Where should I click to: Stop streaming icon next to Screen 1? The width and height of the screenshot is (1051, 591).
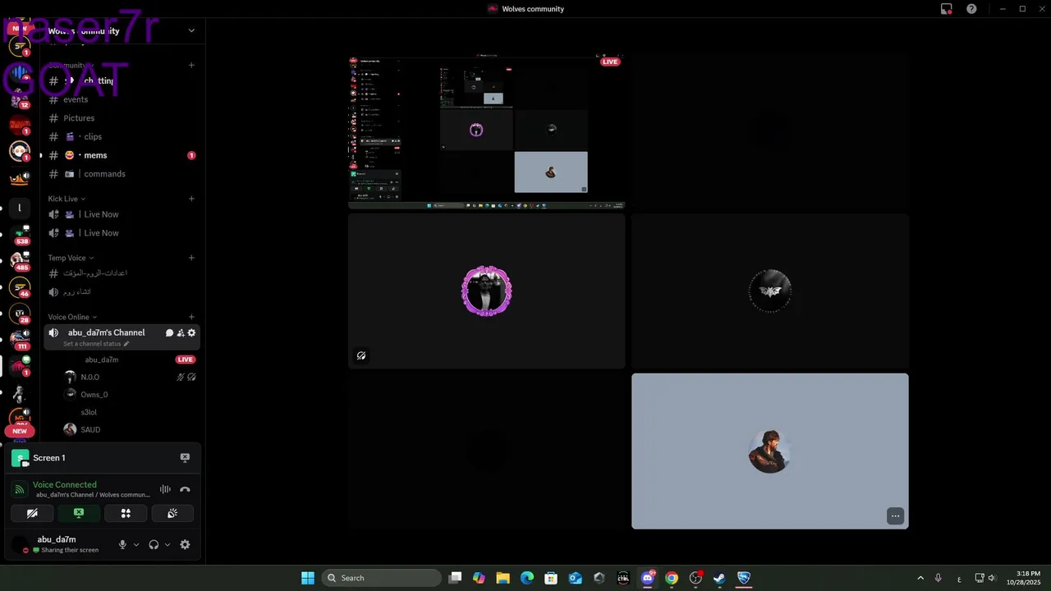tap(185, 458)
